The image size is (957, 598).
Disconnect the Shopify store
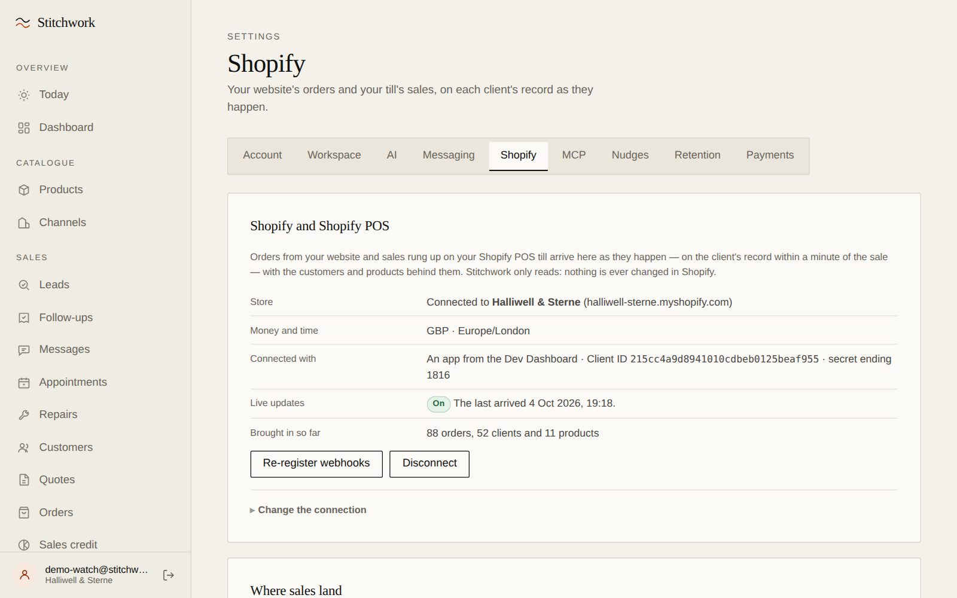coord(429,464)
